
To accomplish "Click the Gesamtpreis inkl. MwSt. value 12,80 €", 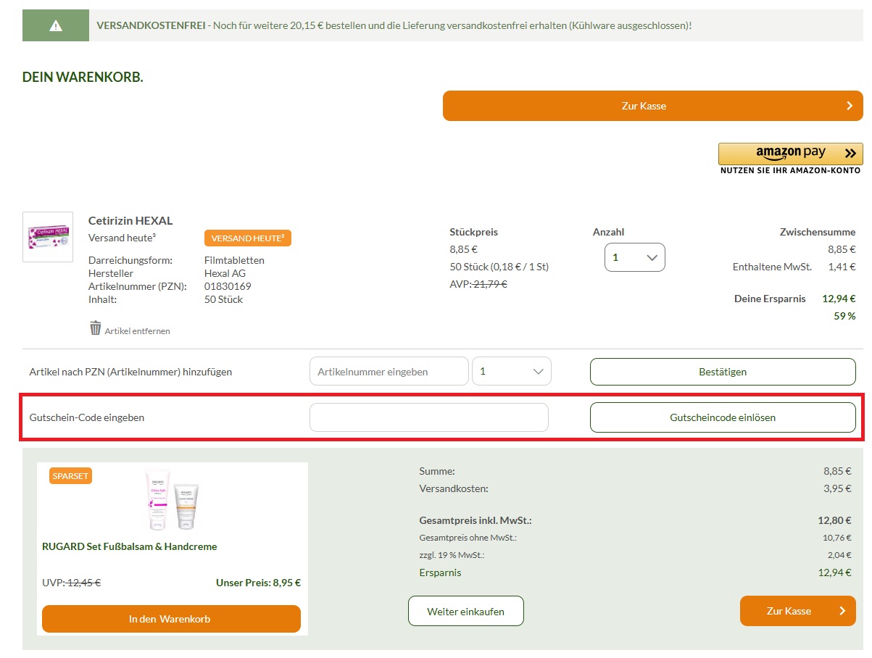I will [x=836, y=520].
